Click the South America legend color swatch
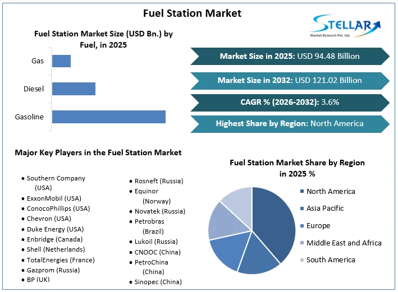This screenshot has width=398, height=292. pyautogui.click(x=302, y=260)
